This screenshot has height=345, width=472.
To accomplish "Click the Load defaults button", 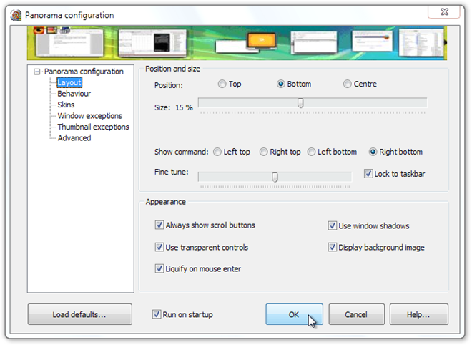I will pyautogui.click(x=80, y=314).
